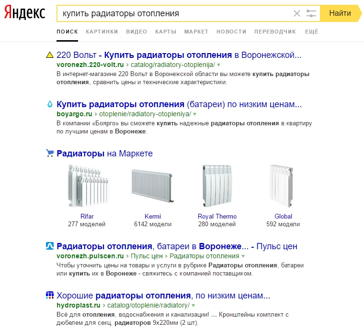Click the Боярго water drop favicon

[x=50, y=104]
